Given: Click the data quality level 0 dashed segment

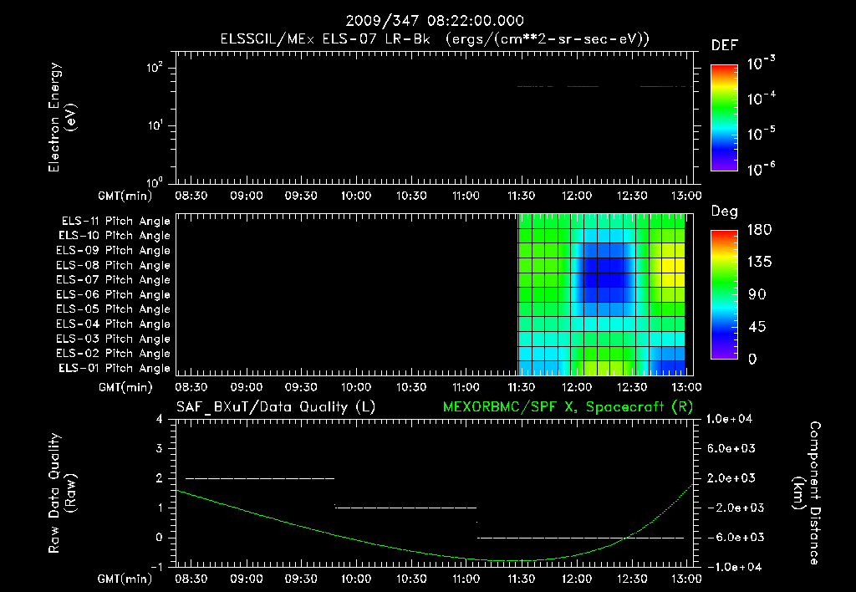Looking at the screenshot, I should coord(581,538).
